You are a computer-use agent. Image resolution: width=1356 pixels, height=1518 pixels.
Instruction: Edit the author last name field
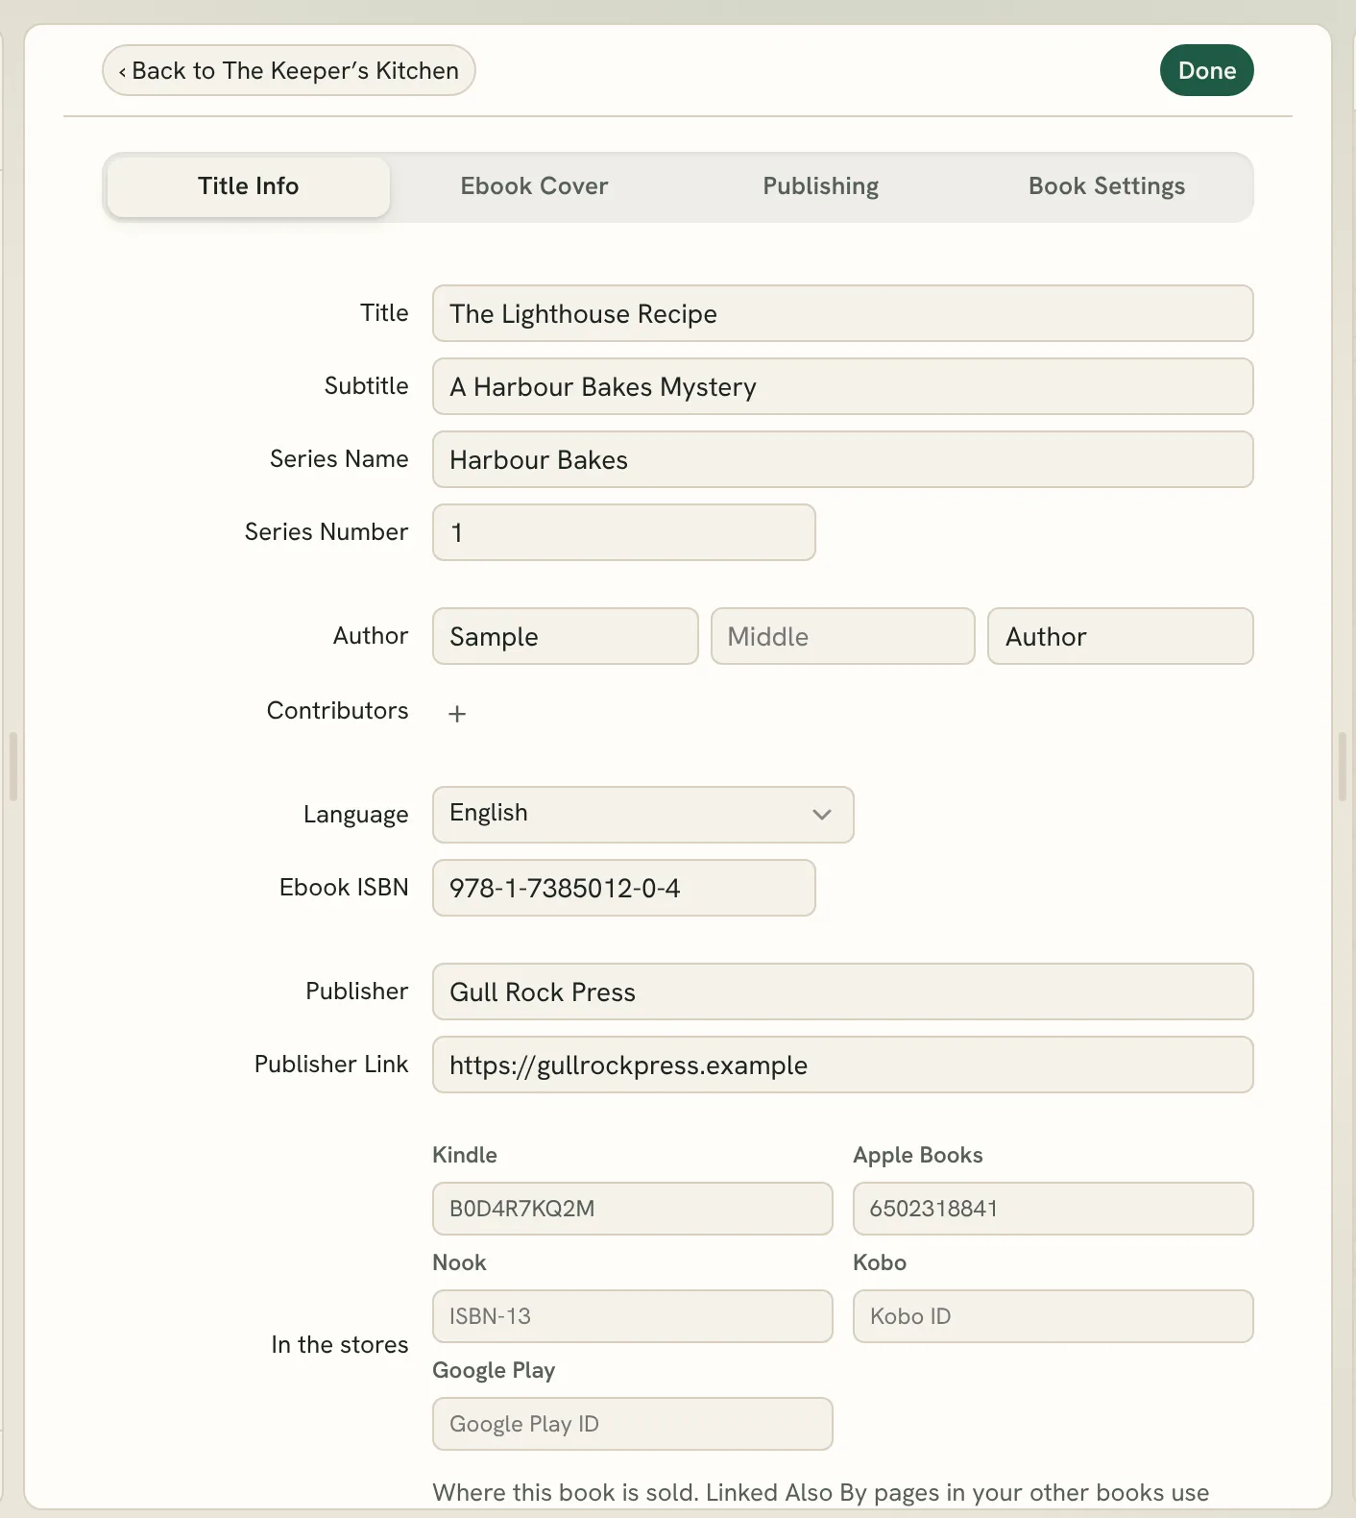[1120, 636]
